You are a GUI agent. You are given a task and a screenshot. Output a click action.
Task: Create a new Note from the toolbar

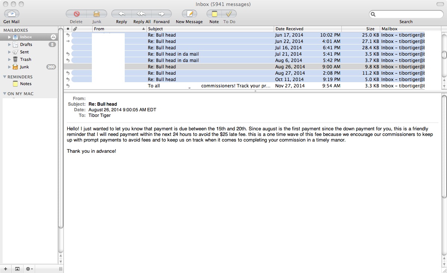pyautogui.click(x=214, y=14)
